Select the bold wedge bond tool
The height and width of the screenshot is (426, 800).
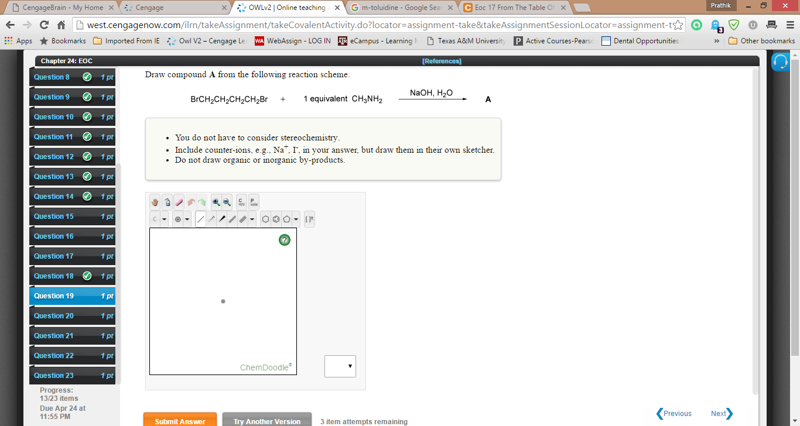click(222, 219)
